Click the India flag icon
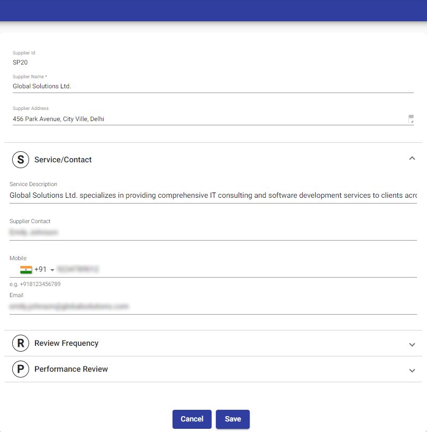The width and height of the screenshot is (427, 432). (x=26, y=270)
